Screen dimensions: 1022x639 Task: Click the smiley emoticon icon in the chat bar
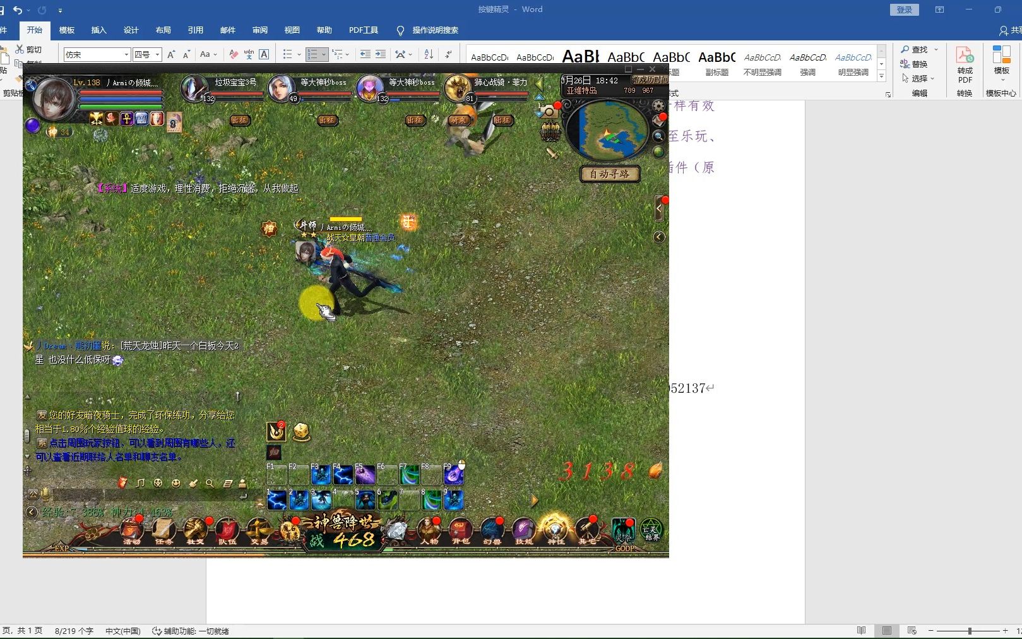pyautogui.click(x=176, y=483)
